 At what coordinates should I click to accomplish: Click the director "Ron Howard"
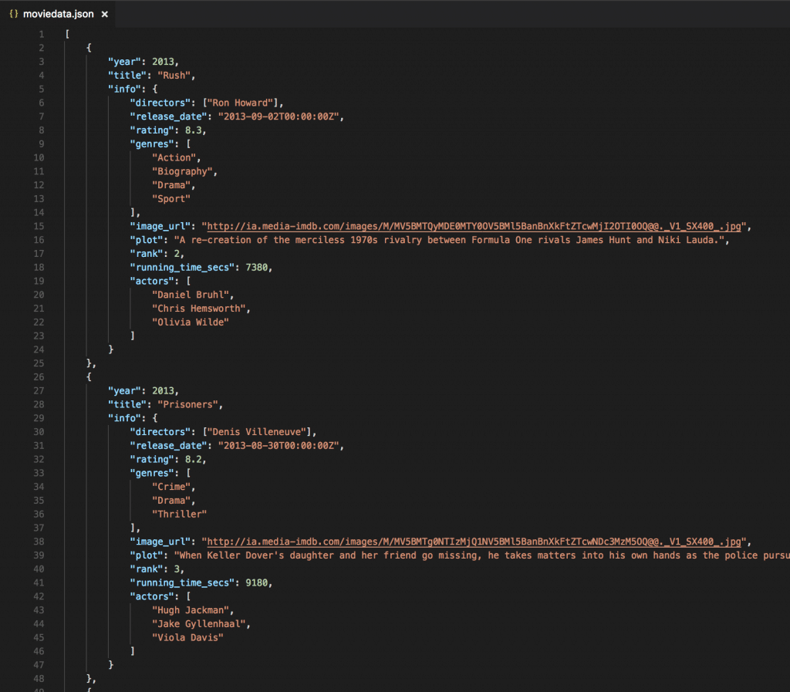[x=240, y=103]
